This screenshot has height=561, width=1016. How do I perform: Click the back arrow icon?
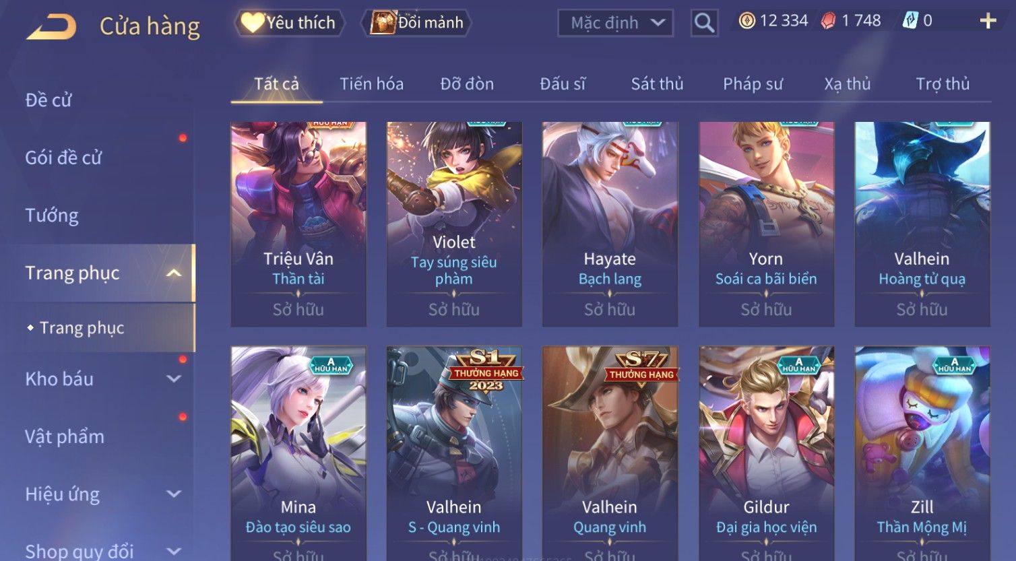[51, 27]
